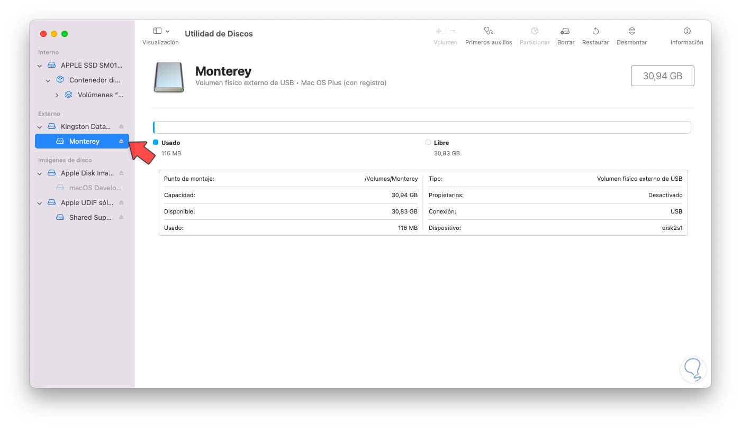Screen dimensions: 741x427
Task: Collapse the APPLE SSD disk tree
Action: (x=40, y=66)
